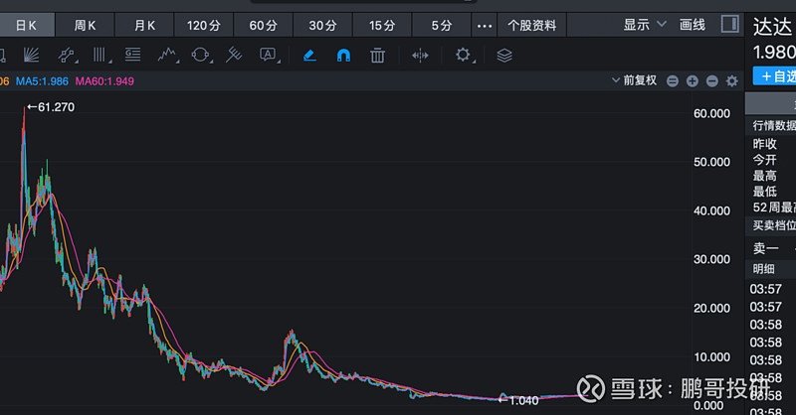This screenshot has height=415, width=796.
Task: Click the 1.040 low price marker
Action: 518,401
